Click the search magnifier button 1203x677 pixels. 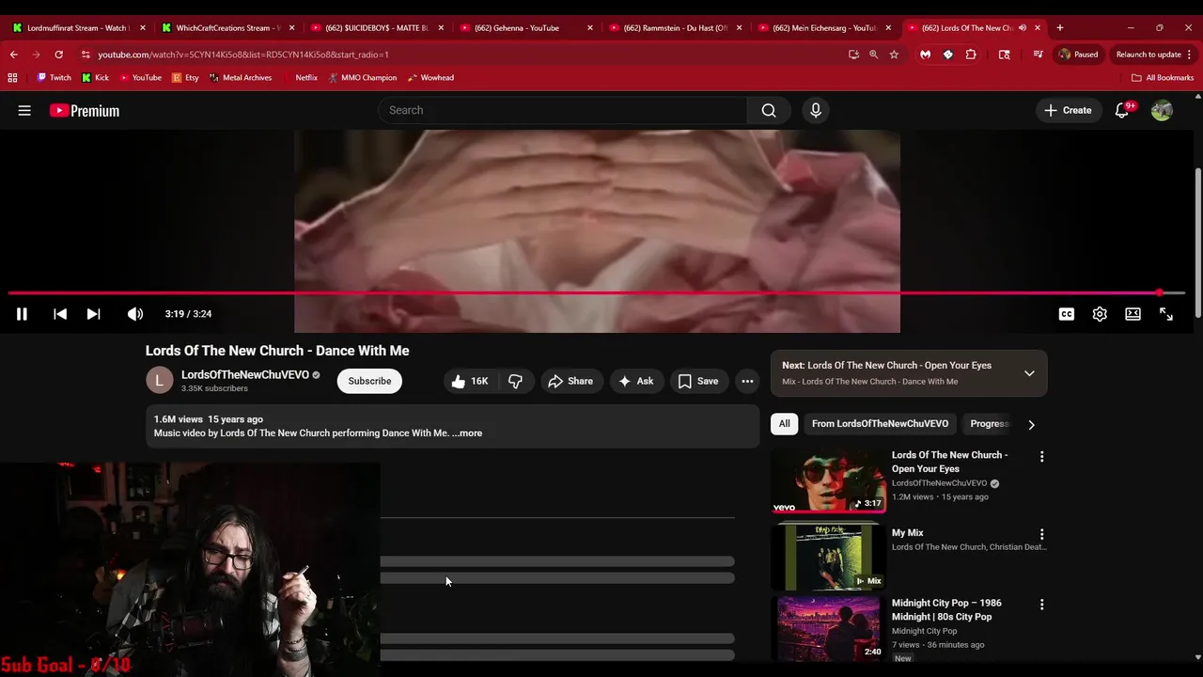[x=769, y=110]
